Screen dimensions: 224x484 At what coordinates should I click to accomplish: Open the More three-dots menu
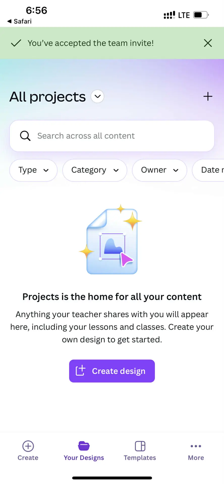tap(196, 446)
